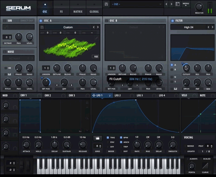Click the wavetable frame number 162
The height and width of the screenshot is (177, 216).
(x=96, y=56)
